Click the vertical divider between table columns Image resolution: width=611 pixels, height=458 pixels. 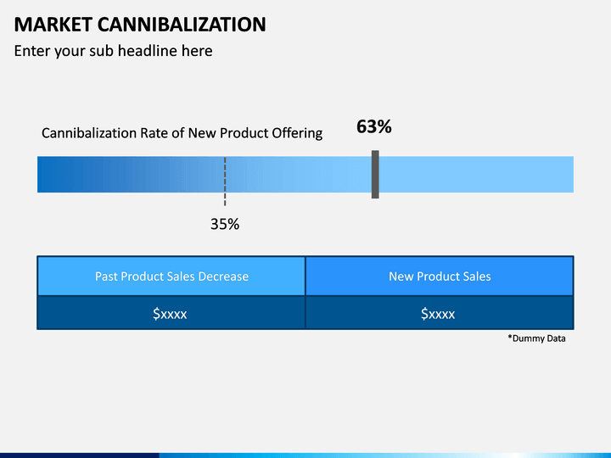point(305,293)
